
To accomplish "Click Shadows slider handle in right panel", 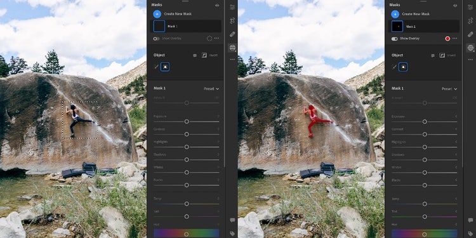I will pos(425,160).
